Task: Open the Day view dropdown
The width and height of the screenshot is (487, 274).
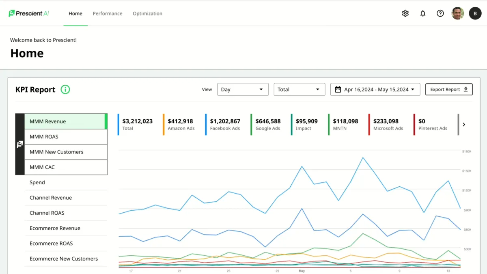Action: coord(243,89)
